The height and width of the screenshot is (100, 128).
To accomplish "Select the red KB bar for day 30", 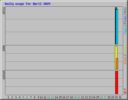I will [x=116, y=82].
